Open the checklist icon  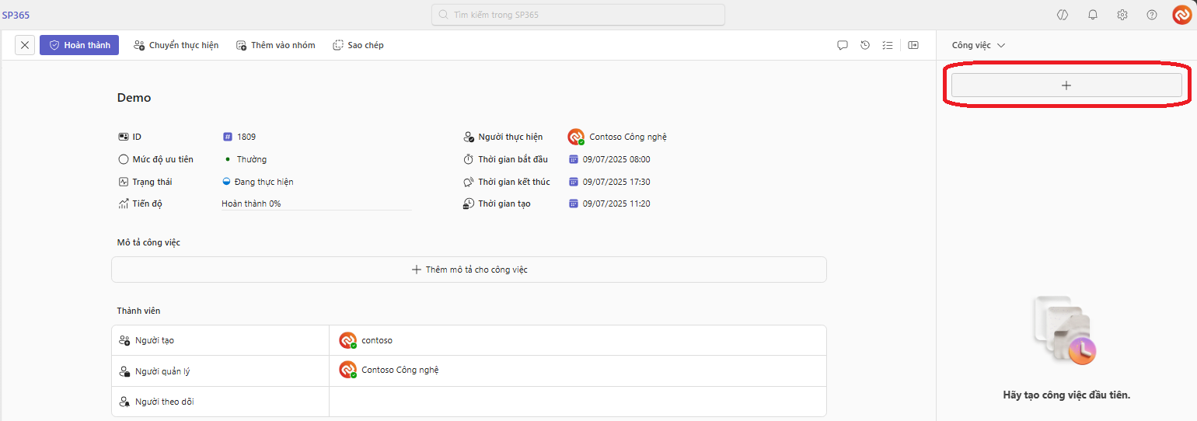(888, 45)
